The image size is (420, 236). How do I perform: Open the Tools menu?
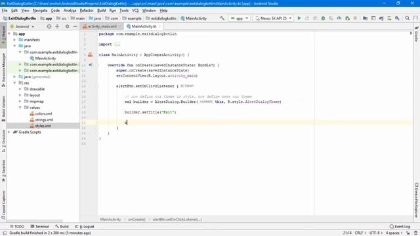pos(124,10)
